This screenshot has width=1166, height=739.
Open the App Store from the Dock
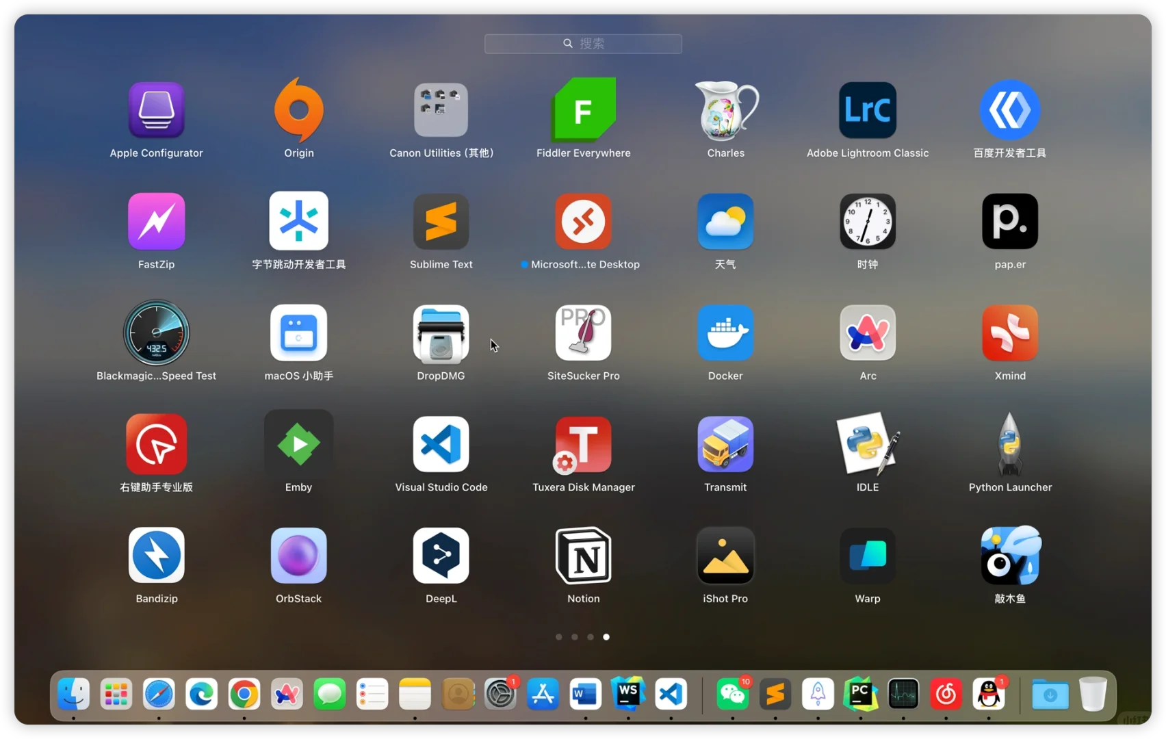point(543,695)
